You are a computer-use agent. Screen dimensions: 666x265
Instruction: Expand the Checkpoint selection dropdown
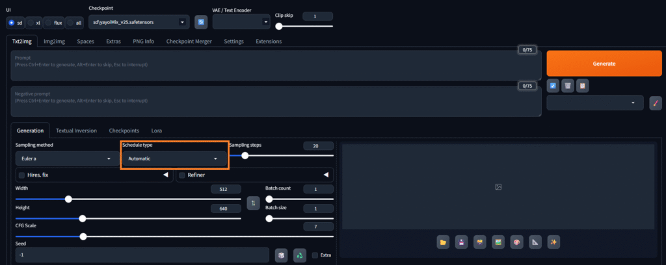(x=139, y=22)
